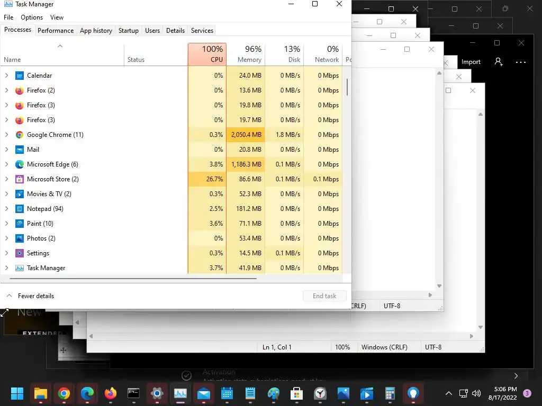
Task: Open the three-dots menu beside Import
Action: click(x=521, y=62)
